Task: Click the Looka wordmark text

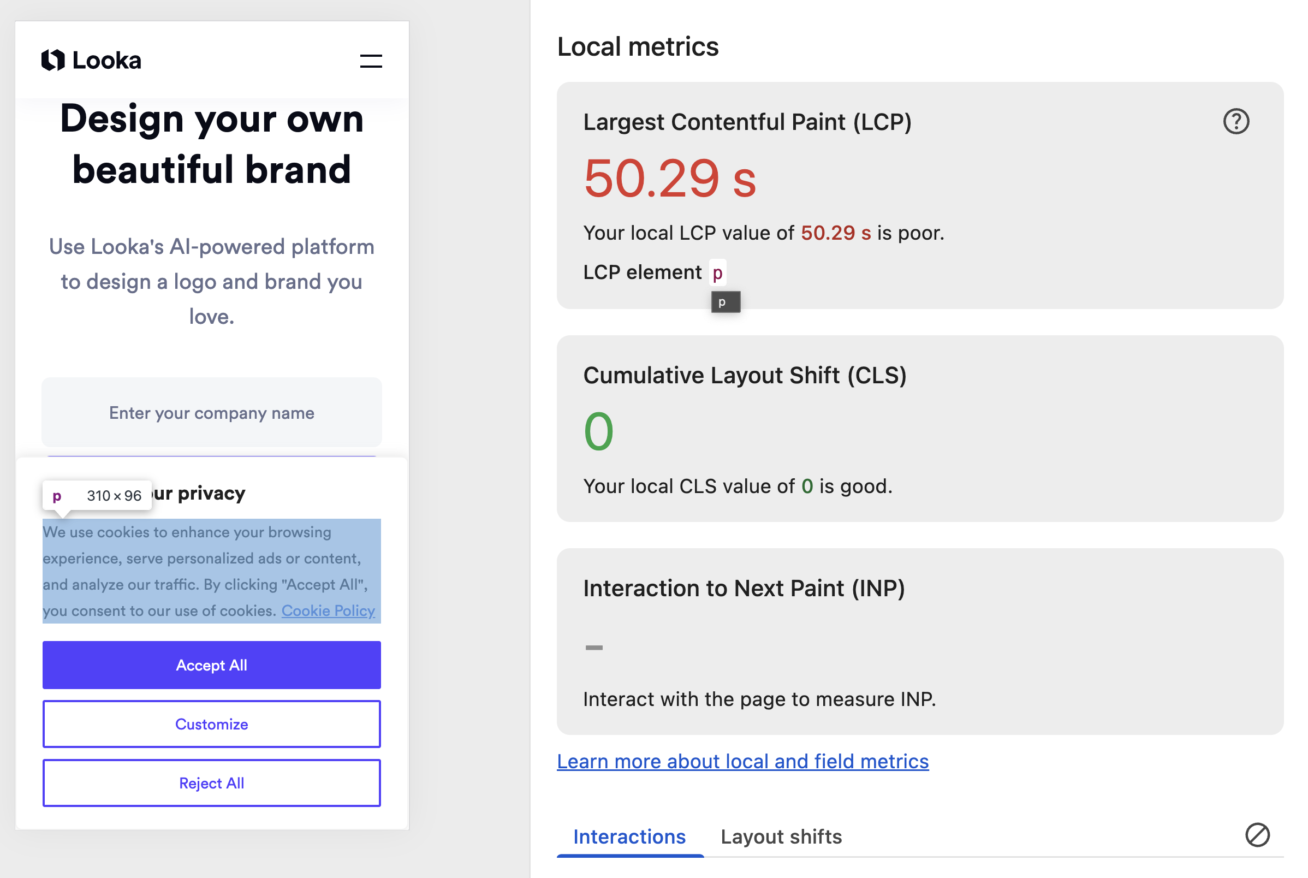Action: 107,61
